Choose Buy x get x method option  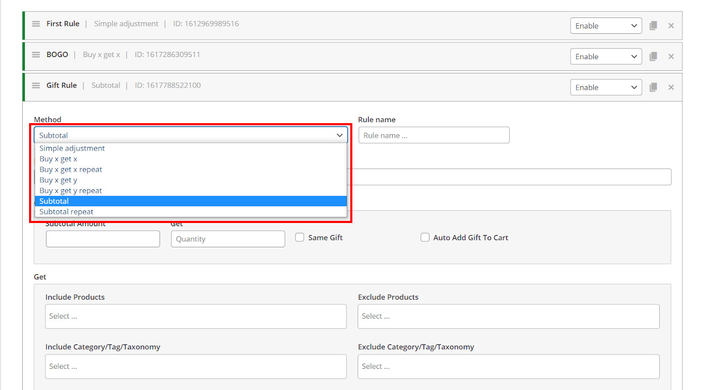click(191, 159)
